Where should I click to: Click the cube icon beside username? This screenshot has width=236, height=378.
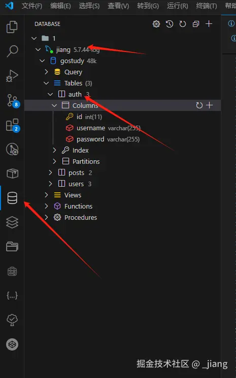(70, 128)
